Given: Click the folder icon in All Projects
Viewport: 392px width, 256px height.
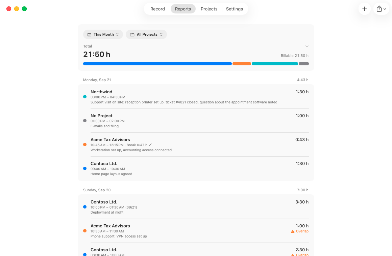Looking at the screenshot, I should (x=132, y=35).
